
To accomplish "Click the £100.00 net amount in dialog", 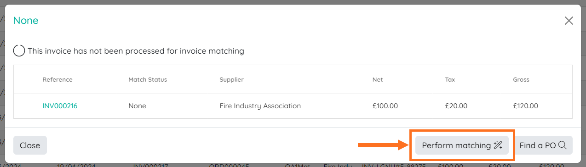I will (385, 106).
